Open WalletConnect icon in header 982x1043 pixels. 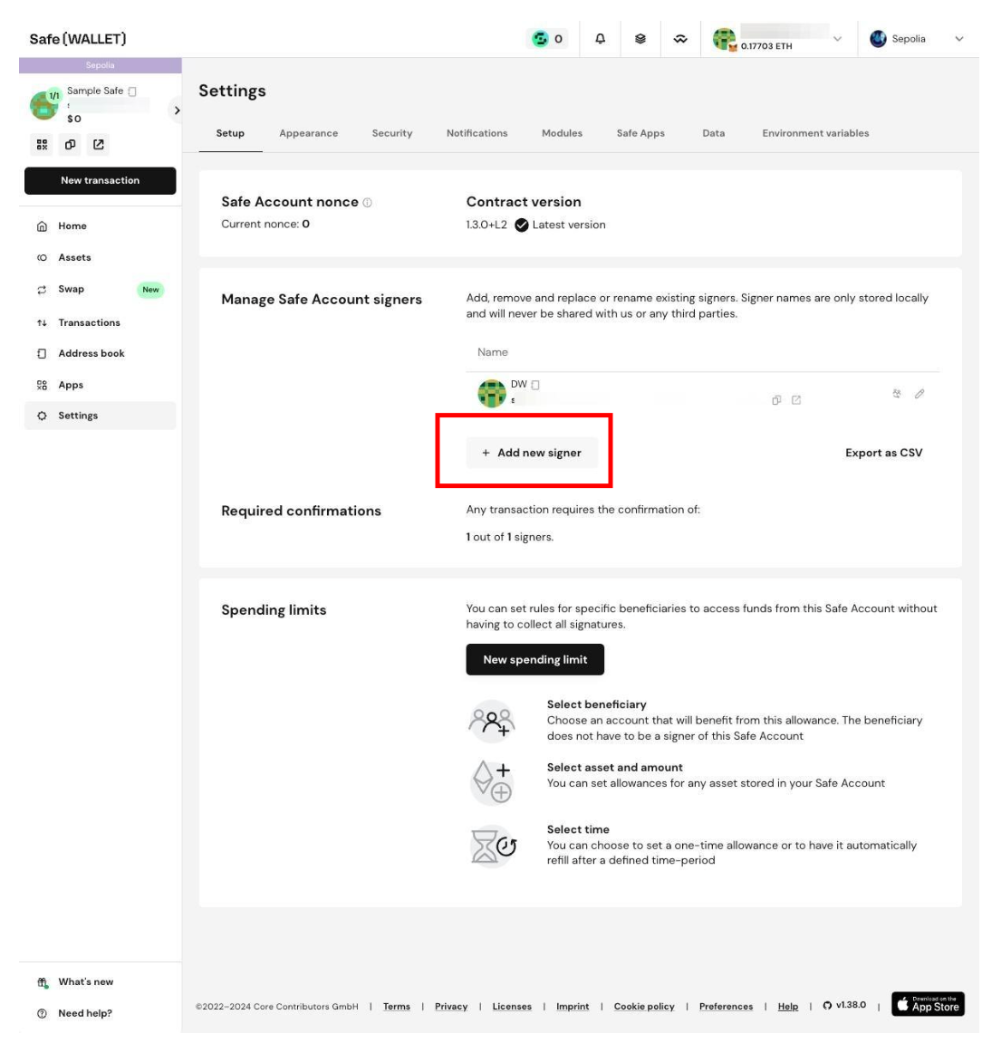[x=679, y=39]
